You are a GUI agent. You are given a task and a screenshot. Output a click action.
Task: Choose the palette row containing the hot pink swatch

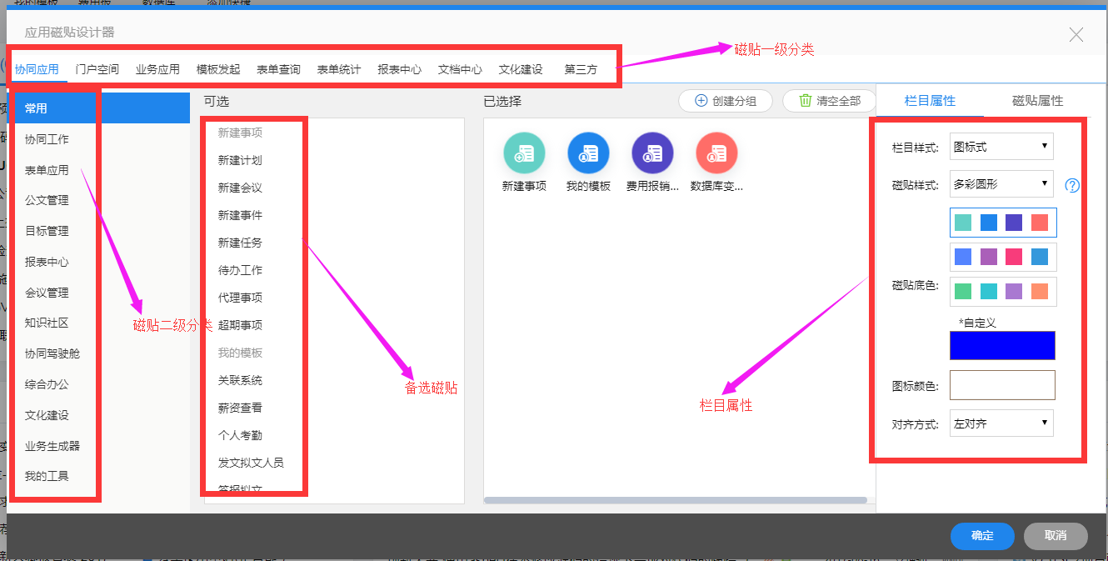(1003, 257)
